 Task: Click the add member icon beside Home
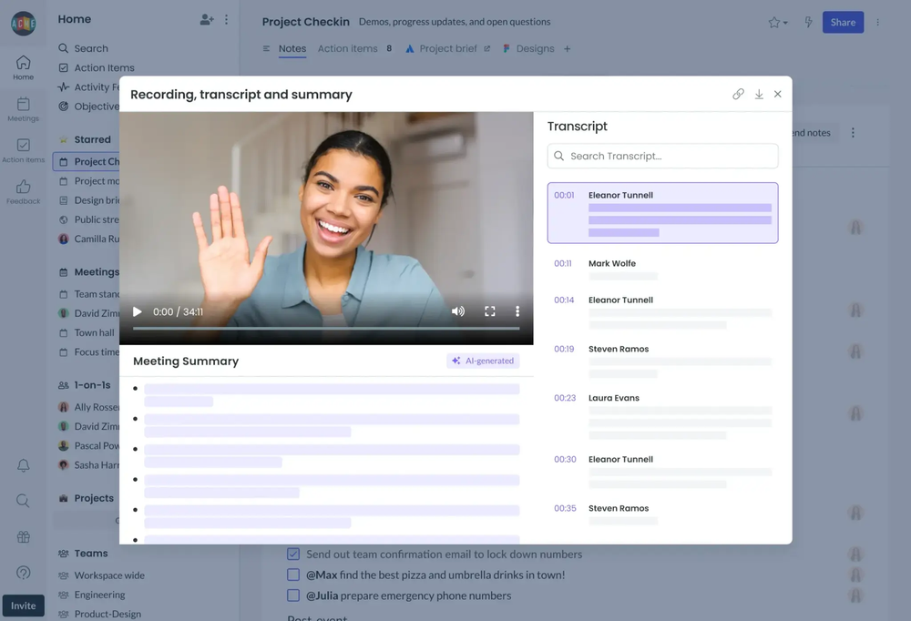(x=207, y=19)
